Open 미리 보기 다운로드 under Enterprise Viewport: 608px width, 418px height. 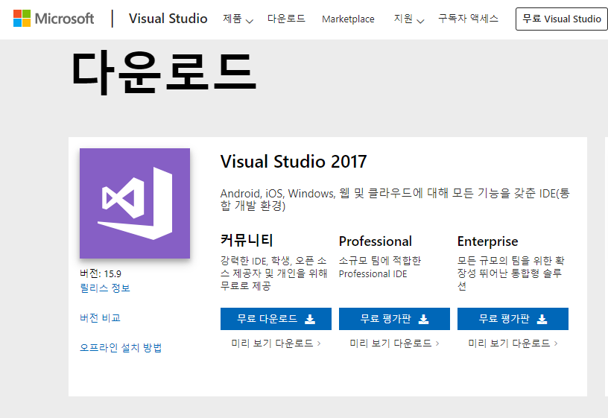513,343
